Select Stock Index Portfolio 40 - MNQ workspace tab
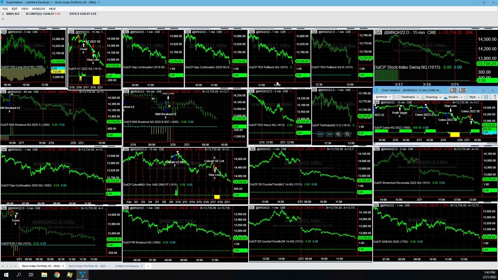 point(42,266)
